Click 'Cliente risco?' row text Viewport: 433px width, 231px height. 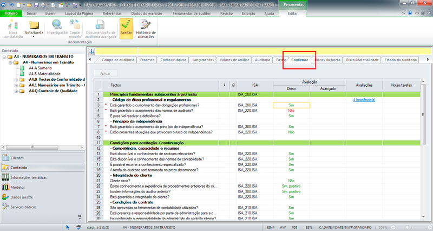tap(120, 181)
